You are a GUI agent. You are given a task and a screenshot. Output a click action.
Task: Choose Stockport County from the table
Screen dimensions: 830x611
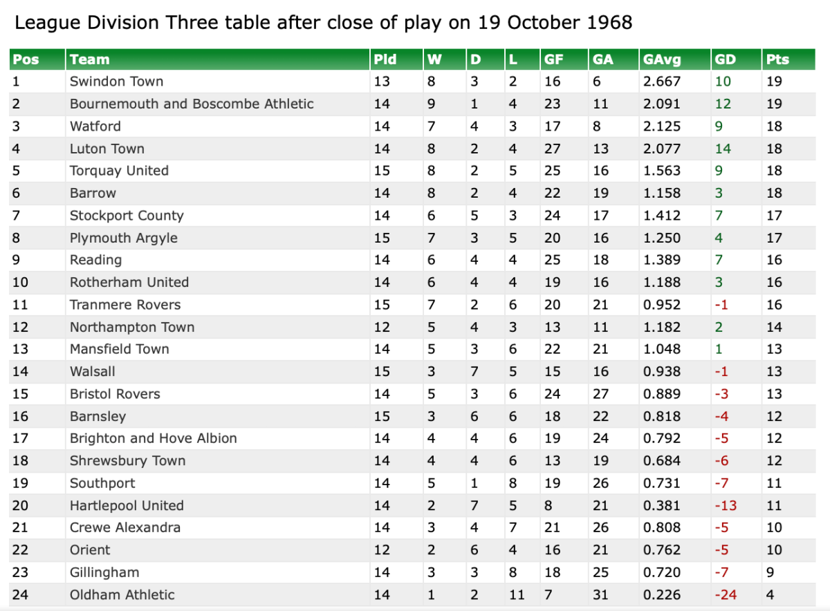pyautogui.click(x=127, y=216)
